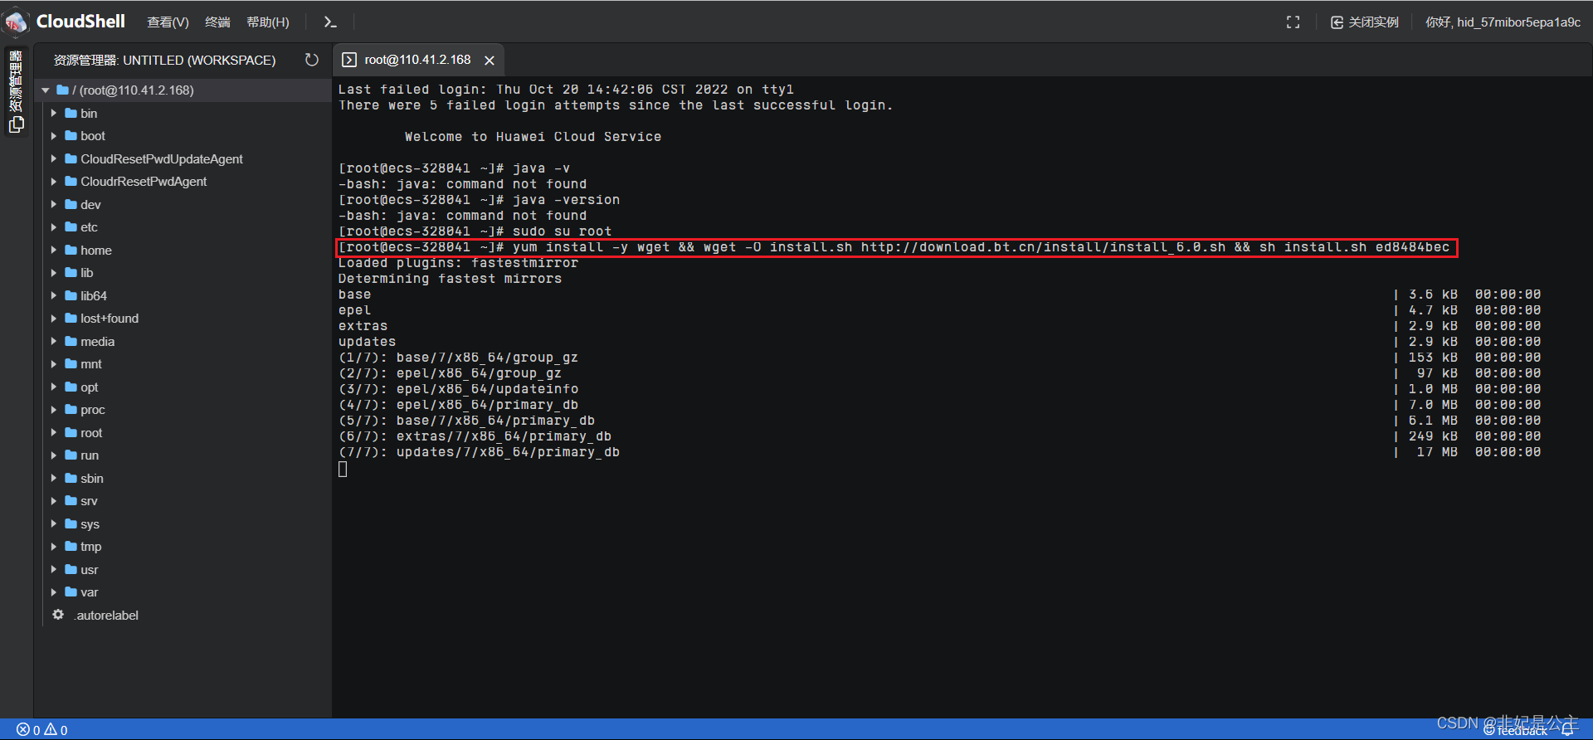1593x740 pixels.
Task: Expand the boot folder
Action: 54,136
